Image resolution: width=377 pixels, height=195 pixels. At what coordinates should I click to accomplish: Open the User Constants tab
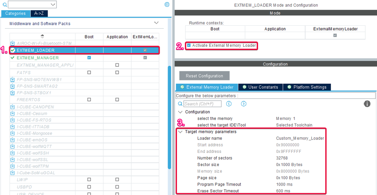tap(260, 87)
